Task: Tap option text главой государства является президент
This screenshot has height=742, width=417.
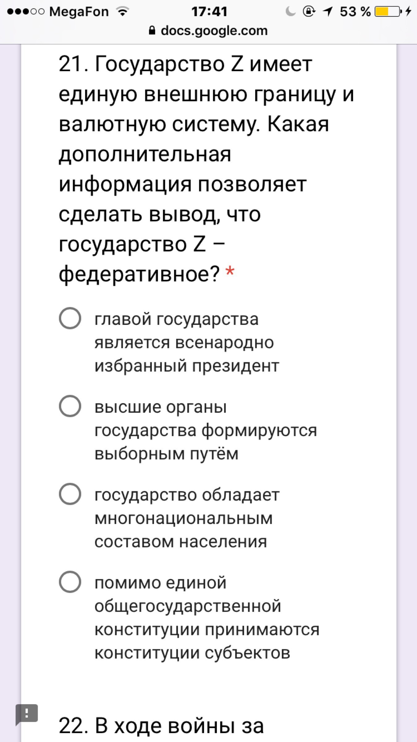Action: coord(187,342)
